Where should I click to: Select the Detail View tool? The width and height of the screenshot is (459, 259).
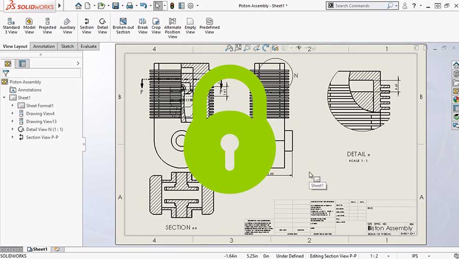click(102, 26)
